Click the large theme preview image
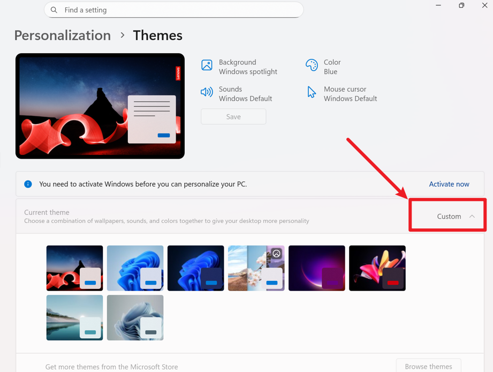Screen dimensions: 493x372 pyautogui.click(x=100, y=106)
